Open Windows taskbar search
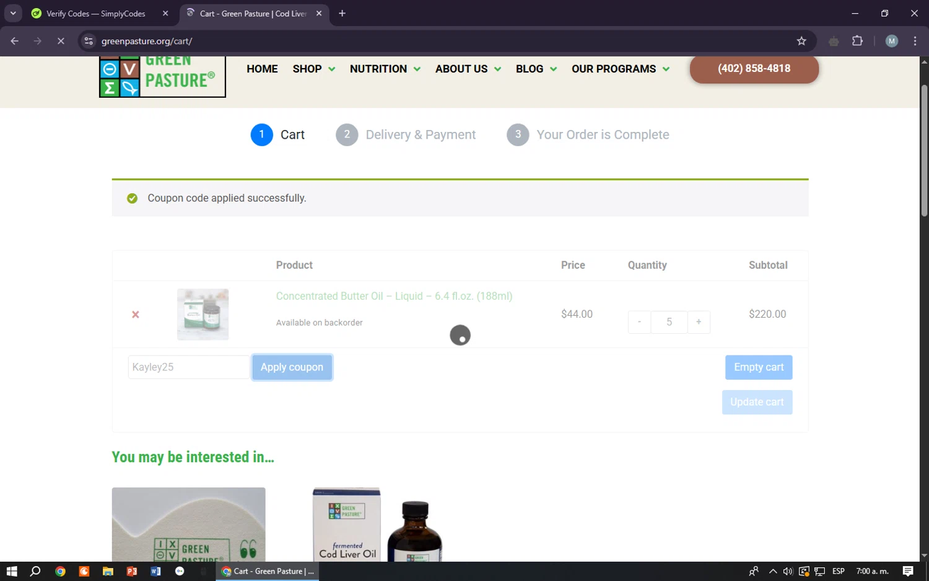929x581 pixels. 35,571
